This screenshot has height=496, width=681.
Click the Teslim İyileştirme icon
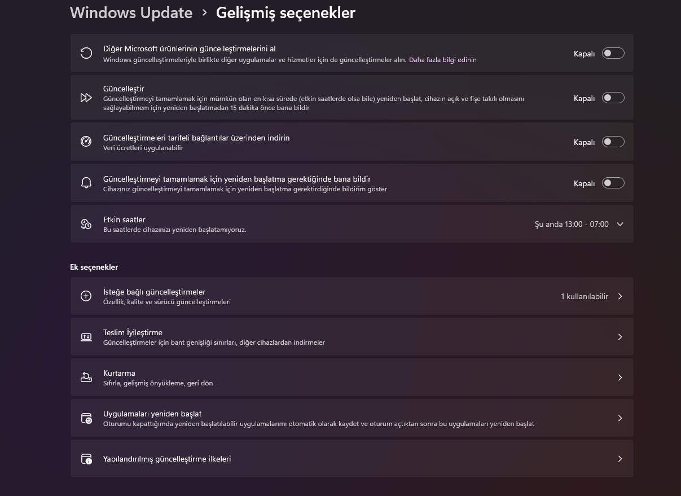pyautogui.click(x=86, y=337)
